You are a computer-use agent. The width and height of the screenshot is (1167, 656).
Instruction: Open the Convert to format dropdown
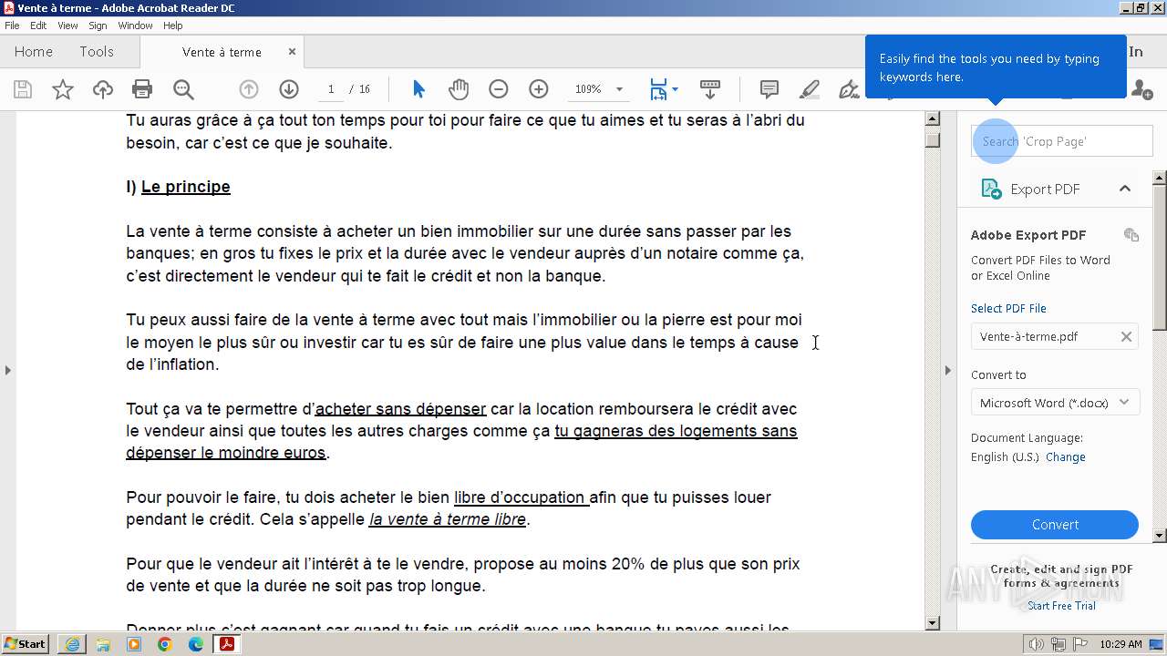1055,403
